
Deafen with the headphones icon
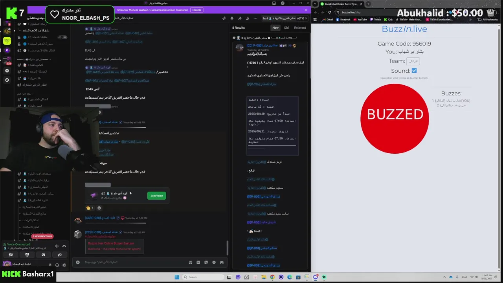click(x=57, y=265)
